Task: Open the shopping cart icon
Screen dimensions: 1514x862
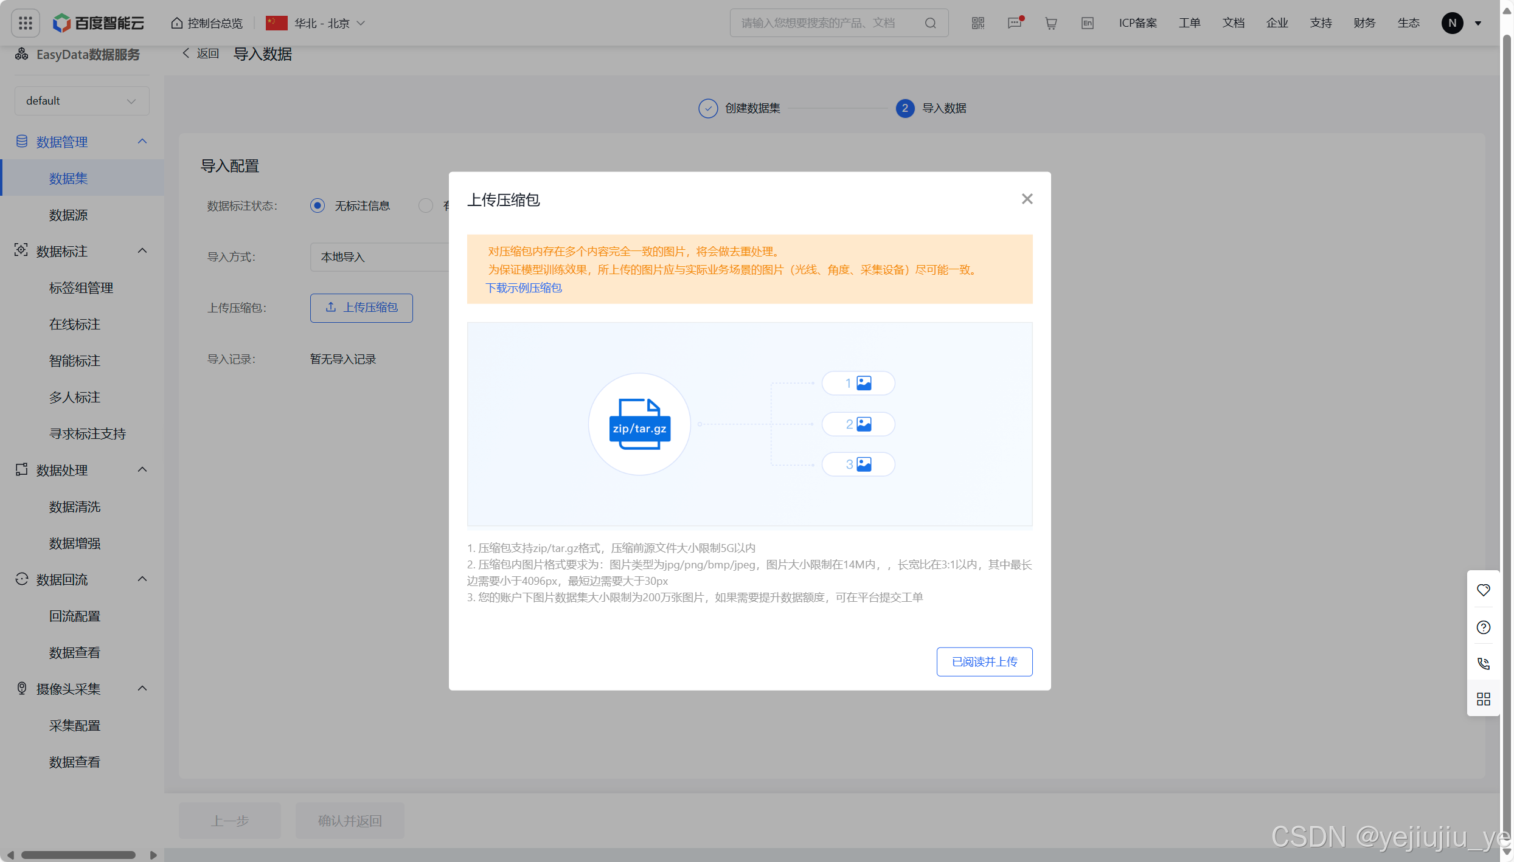Action: [x=1050, y=23]
